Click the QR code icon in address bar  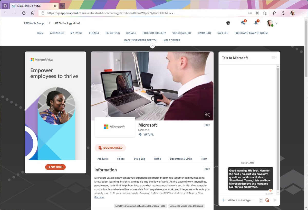pyautogui.click(x=257, y=13)
